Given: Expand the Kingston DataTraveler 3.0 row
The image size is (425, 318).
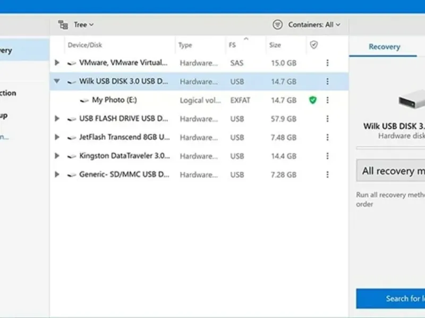Looking at the screenshot, I should click(57, 156).
